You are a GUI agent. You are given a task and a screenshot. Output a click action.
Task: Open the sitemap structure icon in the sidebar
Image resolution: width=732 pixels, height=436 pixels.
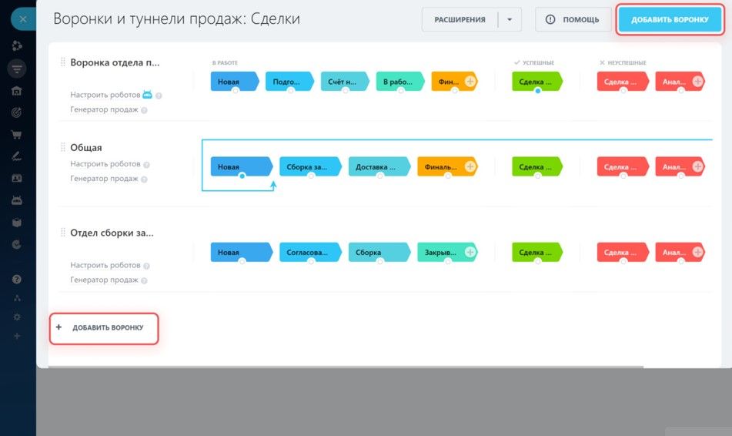point(17,298)
